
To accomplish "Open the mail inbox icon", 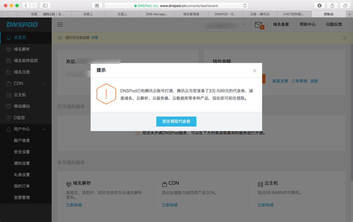I will (259, 25).
